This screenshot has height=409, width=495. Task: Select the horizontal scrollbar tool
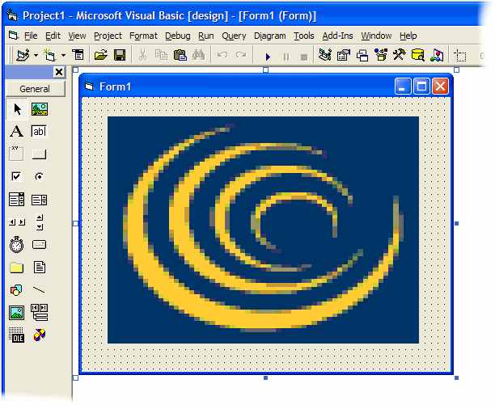point(17,222)
